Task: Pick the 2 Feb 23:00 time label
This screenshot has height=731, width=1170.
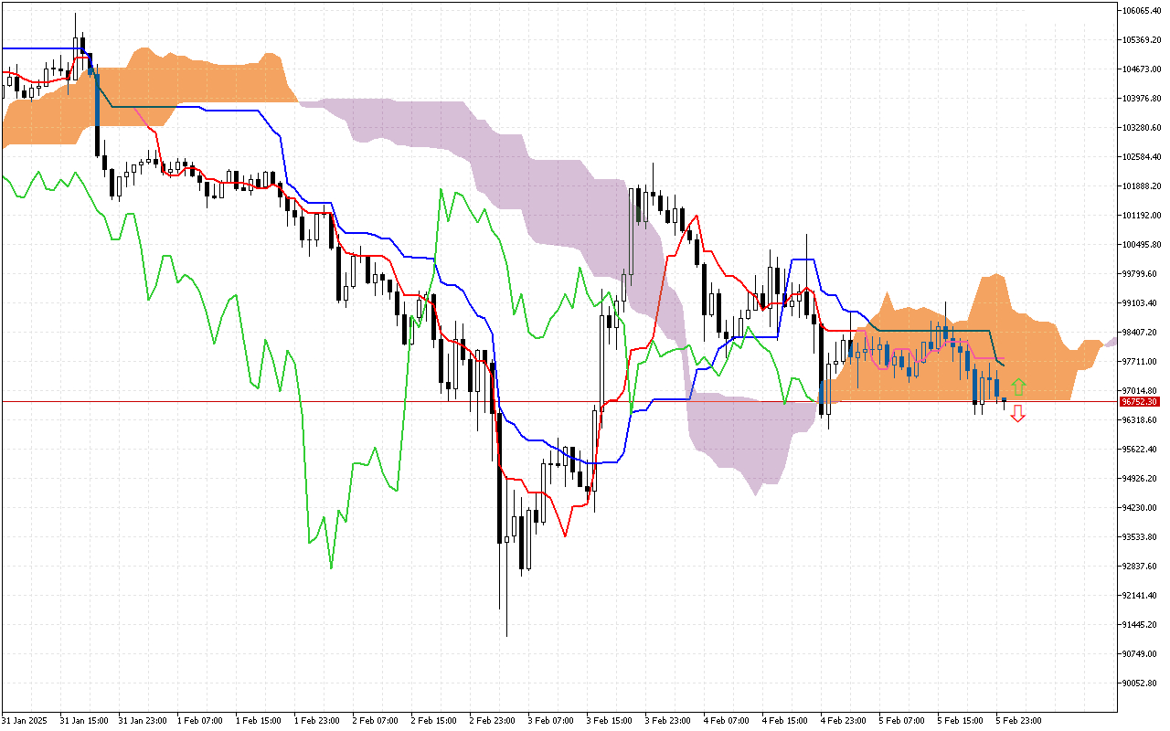Action: [493, 720]
